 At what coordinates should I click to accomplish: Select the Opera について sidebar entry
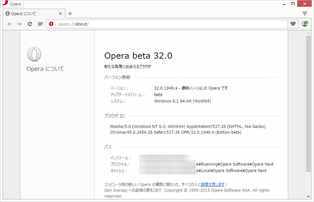45,69
